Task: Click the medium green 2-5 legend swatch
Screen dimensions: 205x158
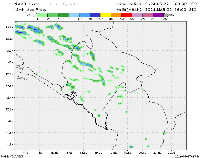Action: tap(53, 15)
